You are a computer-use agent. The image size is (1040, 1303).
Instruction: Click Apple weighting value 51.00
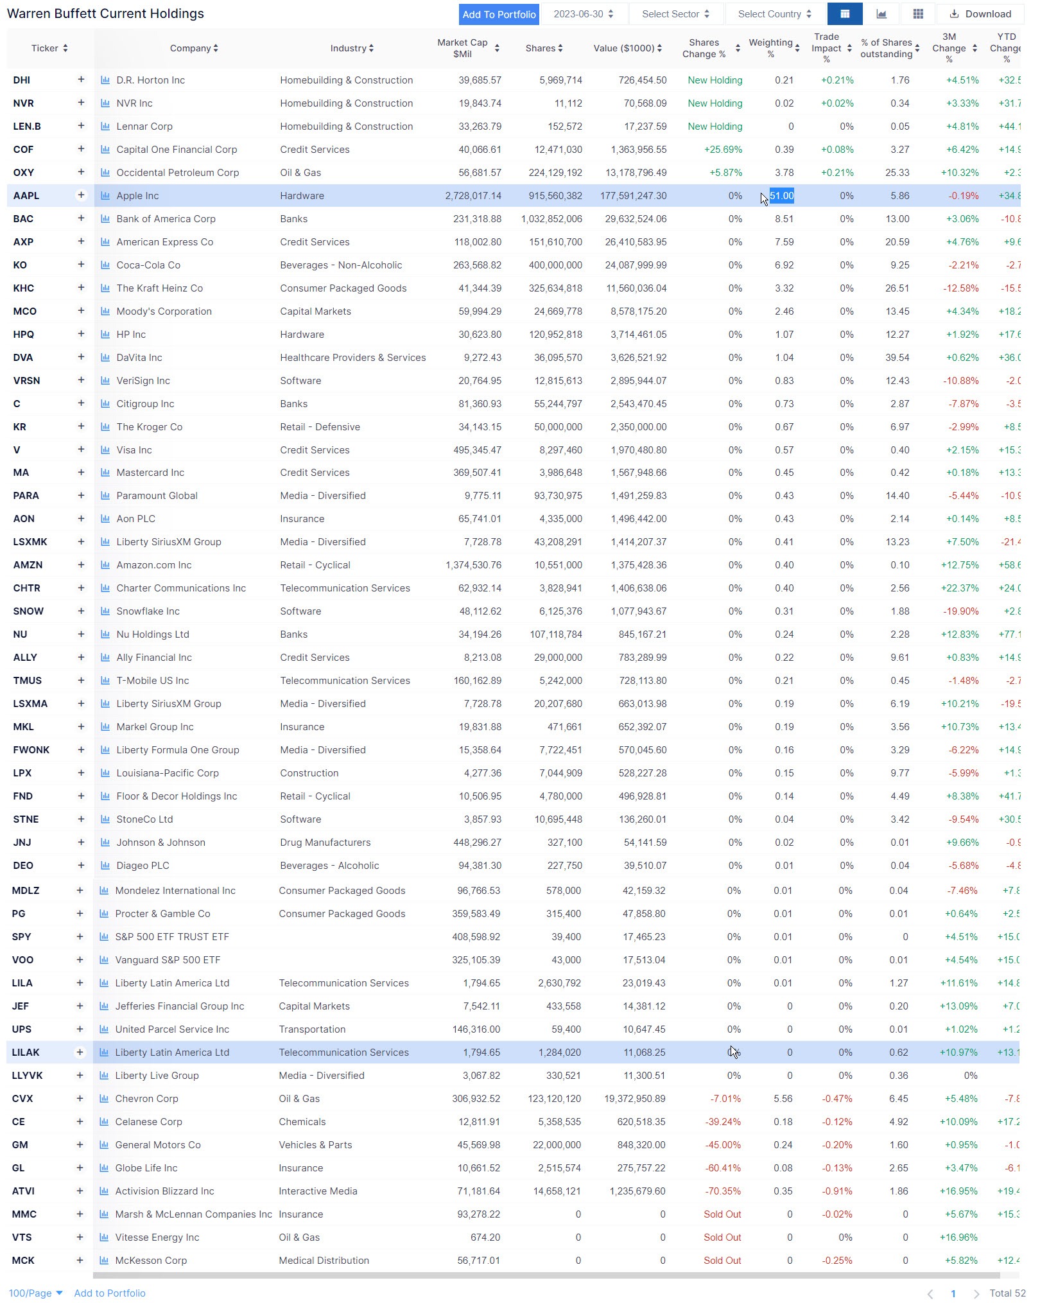point(782,196)
